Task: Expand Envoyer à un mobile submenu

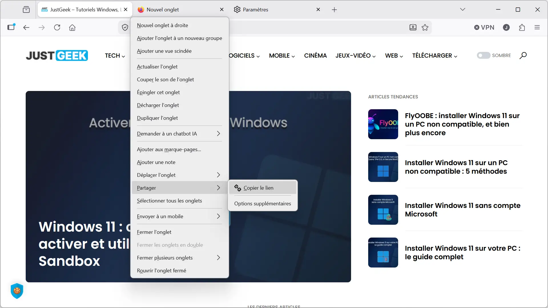Action: (180, 216)
